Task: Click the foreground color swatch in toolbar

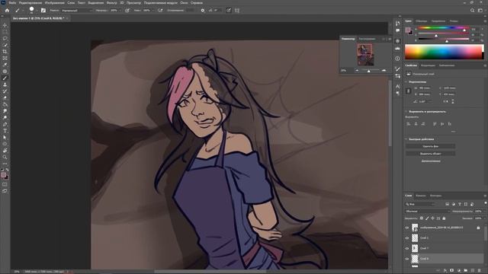Action: coord(3,175)
